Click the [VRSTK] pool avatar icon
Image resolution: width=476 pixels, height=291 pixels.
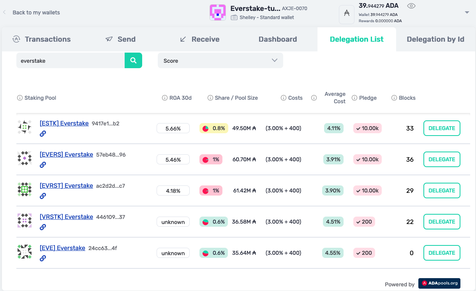coord(25,221)
